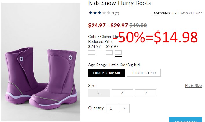Click the $24.97 - $29.97 sale price
This screenshot has width=205, height=122.
tap(108, 26)
